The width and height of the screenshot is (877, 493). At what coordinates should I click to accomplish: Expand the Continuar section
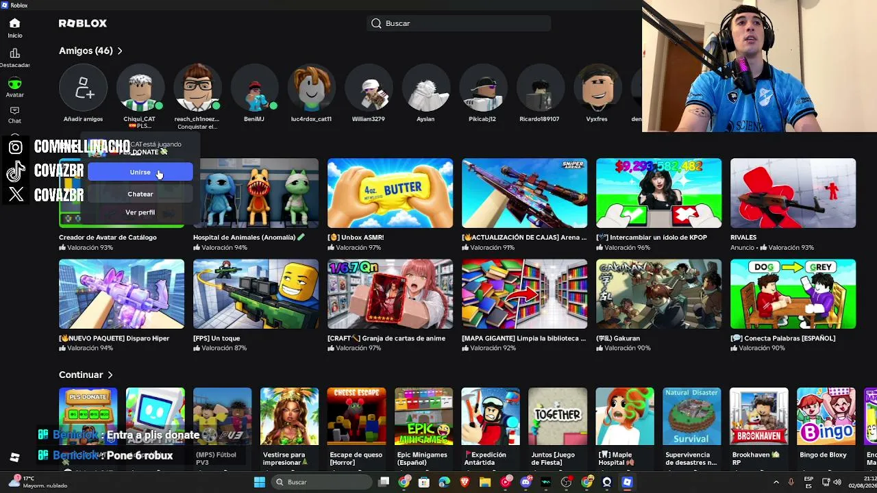click(110, 375)
